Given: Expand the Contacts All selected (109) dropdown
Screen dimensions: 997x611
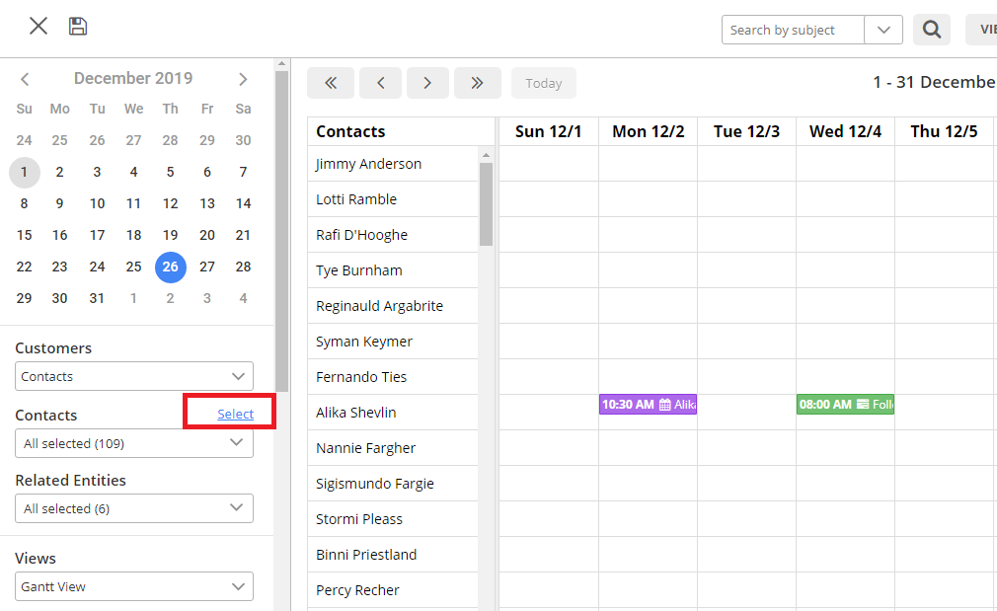Looking at the screenshot, I should point(134,443).
